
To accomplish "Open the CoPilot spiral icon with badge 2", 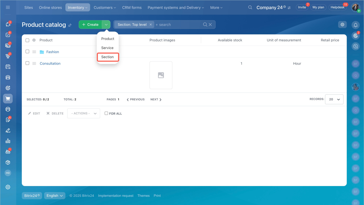I will [x=355, y=35].
